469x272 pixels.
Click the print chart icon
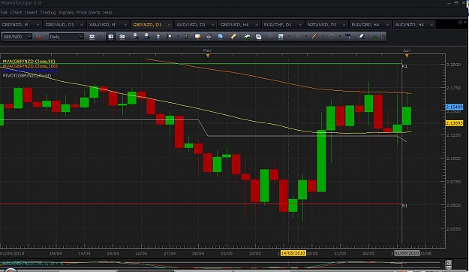click(x=209, y=36)
